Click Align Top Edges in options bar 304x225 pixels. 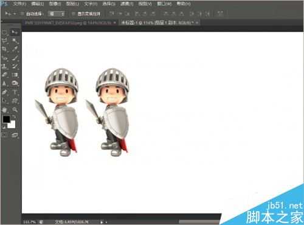pyautogui.click(x=112, y=14)
